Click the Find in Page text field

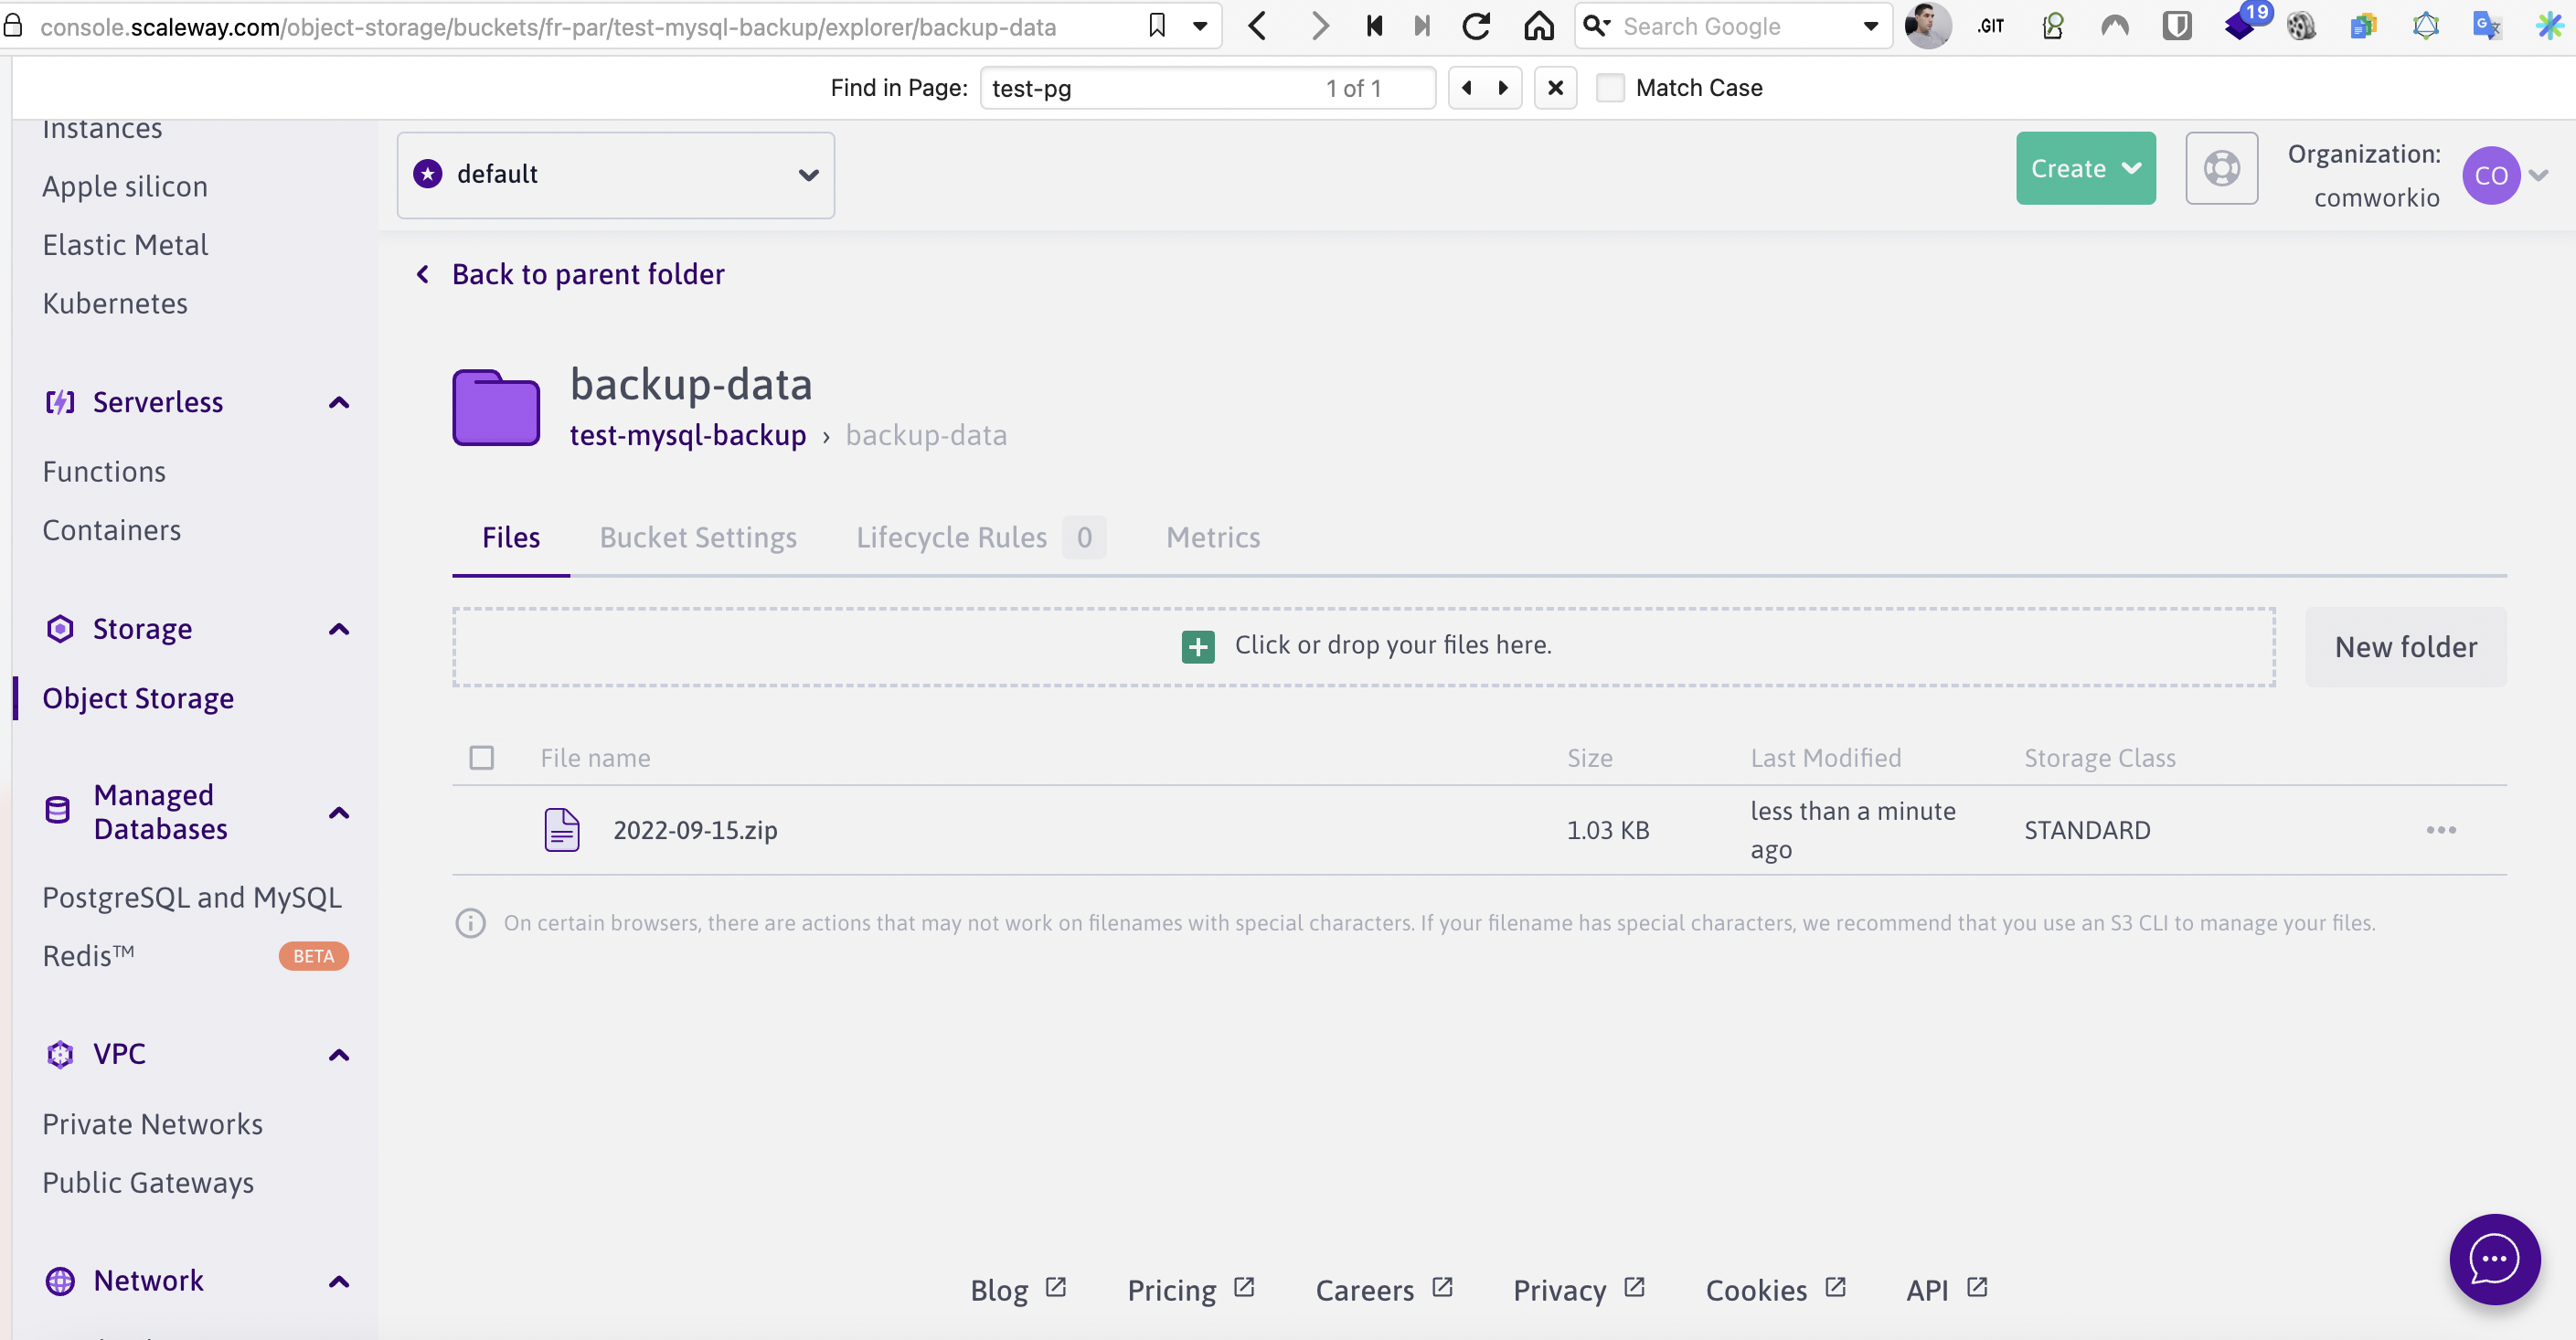pyautogui.click(x=1207, y=88)
